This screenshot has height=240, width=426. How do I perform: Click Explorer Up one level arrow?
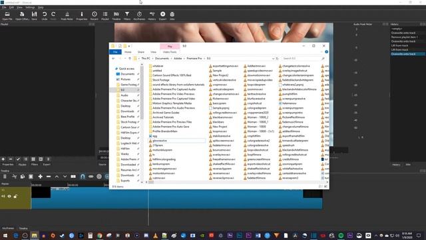130,59
